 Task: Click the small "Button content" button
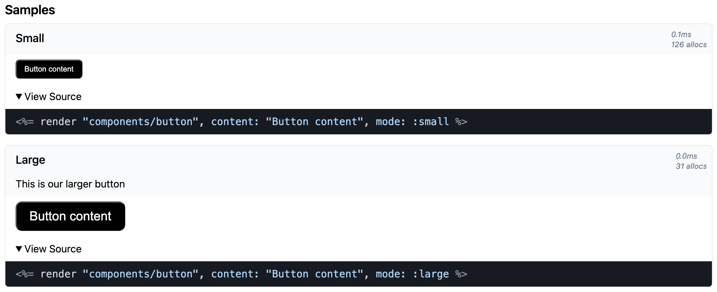[x=49, y=69]
